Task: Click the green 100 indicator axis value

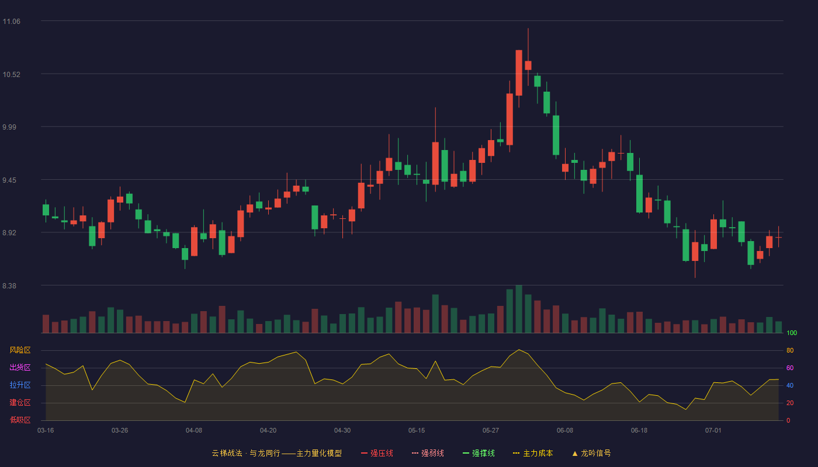Action: click(x=792, y=333)
